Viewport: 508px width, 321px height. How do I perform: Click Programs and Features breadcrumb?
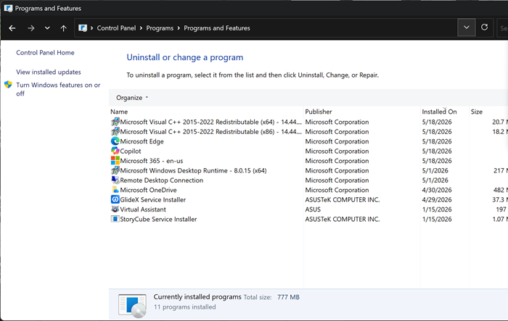coord(217,28)
